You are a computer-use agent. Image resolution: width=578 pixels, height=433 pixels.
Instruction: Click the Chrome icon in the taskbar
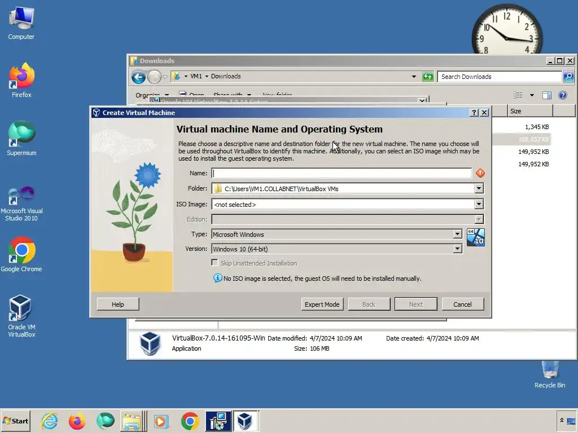click(190, 421)
